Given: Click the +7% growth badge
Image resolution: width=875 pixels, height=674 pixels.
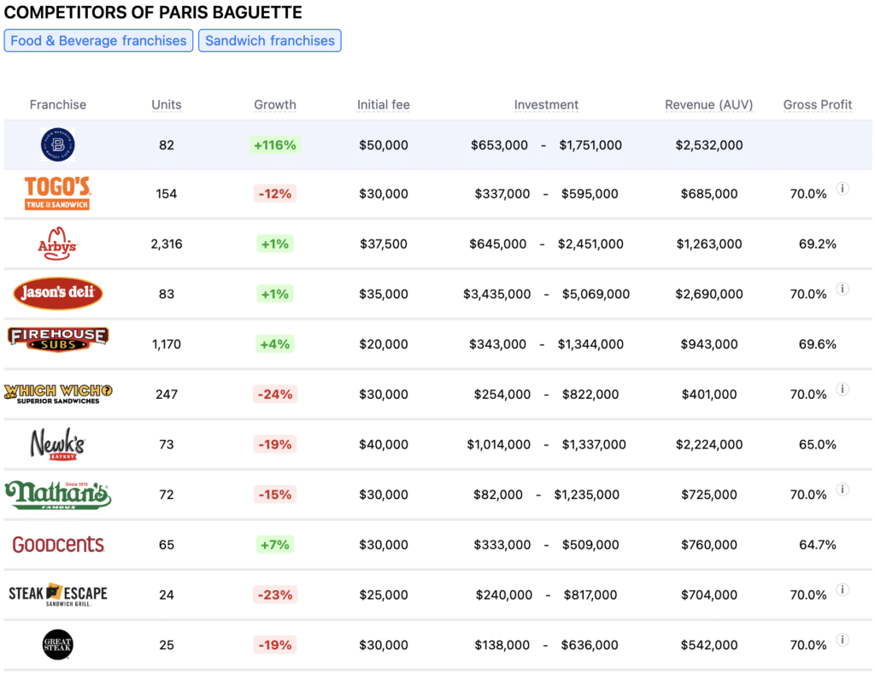Looking at the screenshot, I should [275, 544].
